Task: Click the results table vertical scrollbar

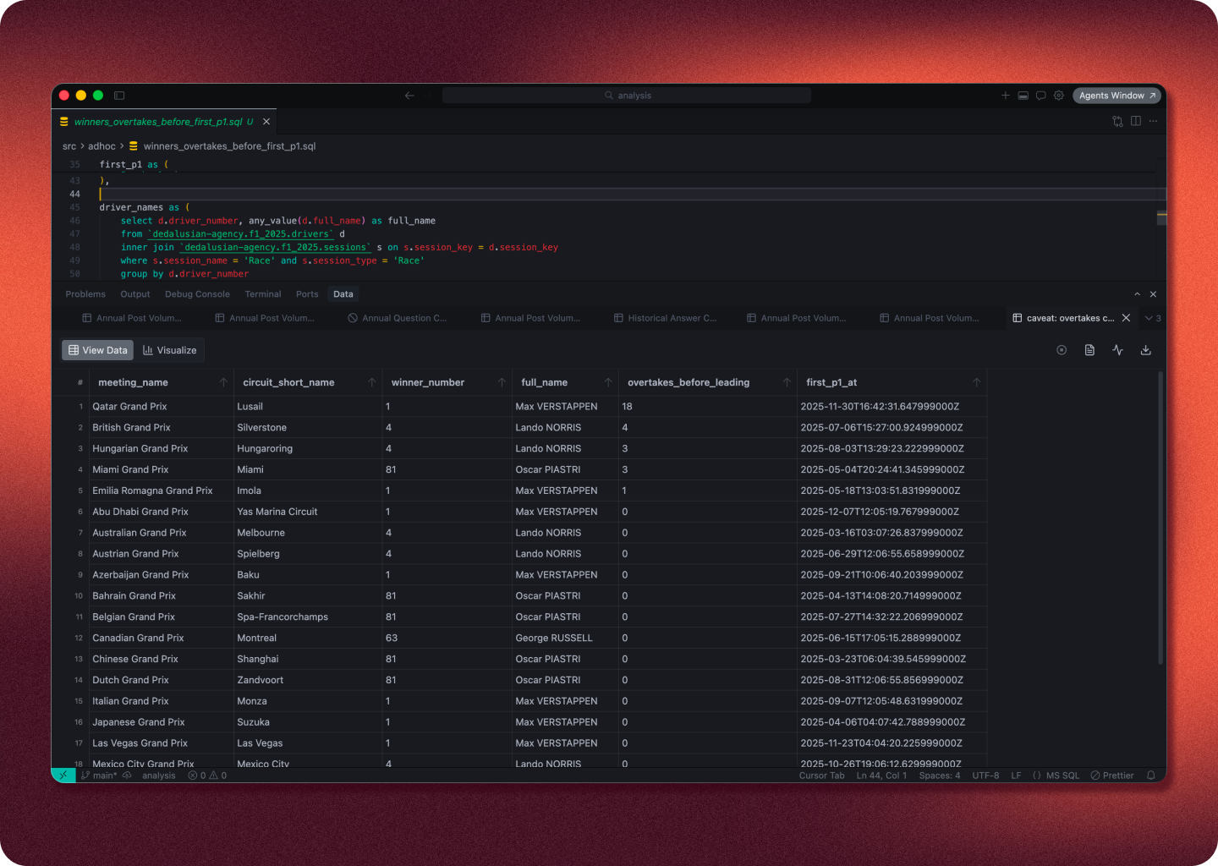Action: 1160,518
